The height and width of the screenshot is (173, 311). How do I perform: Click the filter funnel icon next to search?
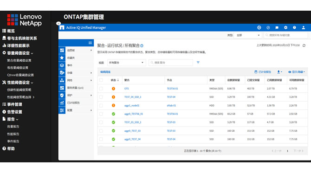198,63
